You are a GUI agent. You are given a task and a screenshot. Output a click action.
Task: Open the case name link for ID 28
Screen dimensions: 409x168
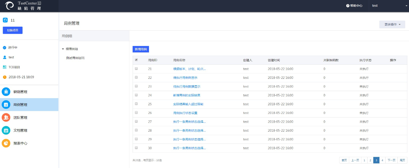(189, 130)
